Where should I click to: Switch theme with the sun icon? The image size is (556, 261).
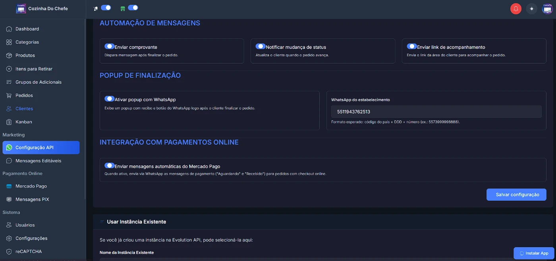click(531, 9)
